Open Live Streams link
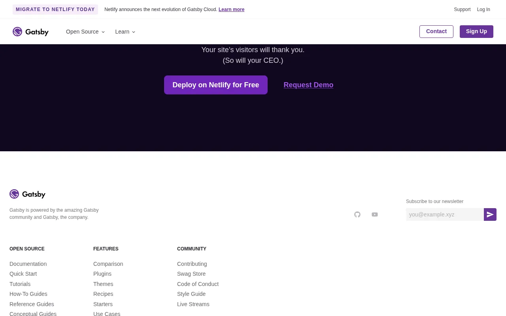Image resolution: width=506 pixels, height=316 pixels. click(193, 304)
